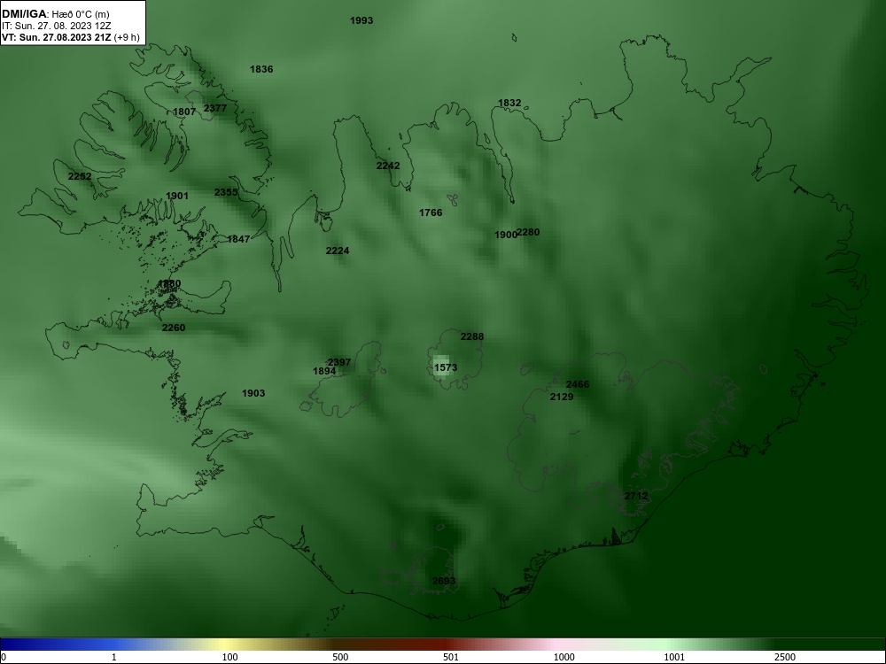Click the '500' label on the colour scale
The image size is (886, 664).
341,657
